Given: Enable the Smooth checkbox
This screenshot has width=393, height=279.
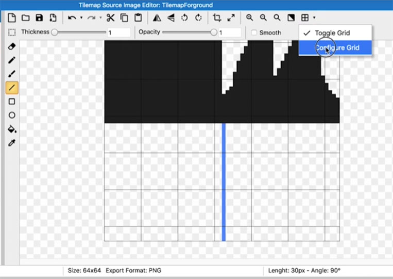Looking at the screenshot, I should click(254, 32).
